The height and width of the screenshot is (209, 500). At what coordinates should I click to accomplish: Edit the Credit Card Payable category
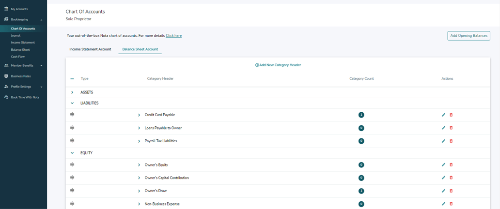443,115
